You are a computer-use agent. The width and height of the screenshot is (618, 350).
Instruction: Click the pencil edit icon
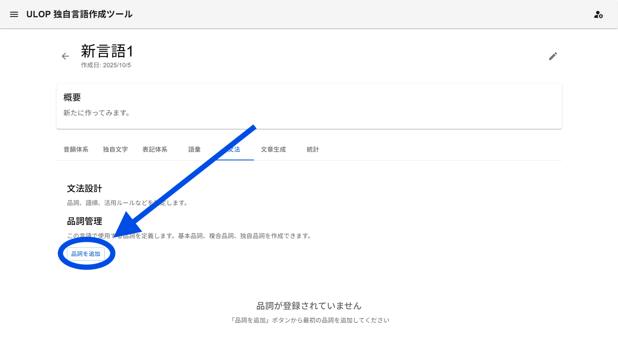pos(553,56)
